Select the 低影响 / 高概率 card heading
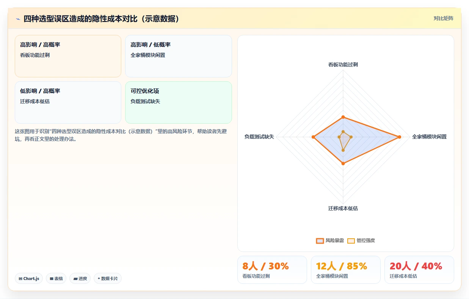The width and height of the screenshot is (469, 299). point(40,91)
